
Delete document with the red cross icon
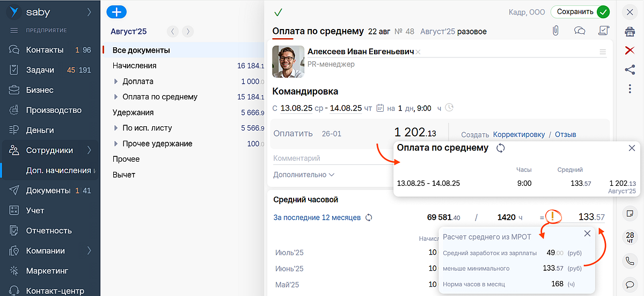(630, 50)
